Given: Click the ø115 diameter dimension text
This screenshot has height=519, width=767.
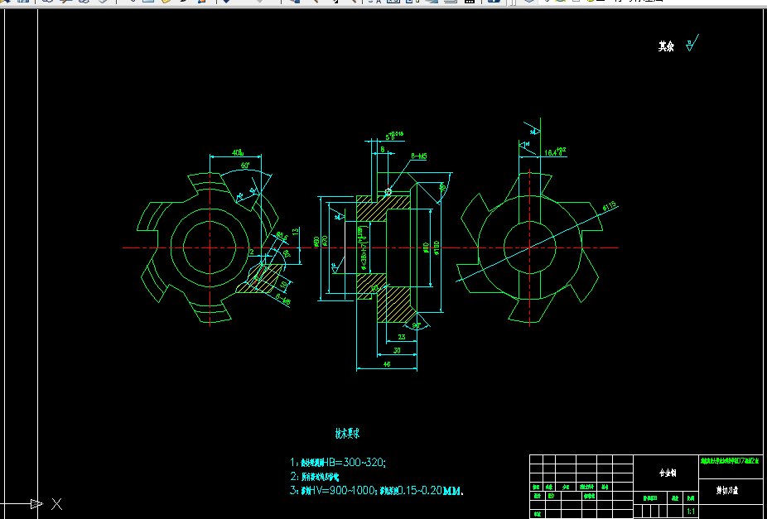Looking at the screenshot, I should coord(609,206).
